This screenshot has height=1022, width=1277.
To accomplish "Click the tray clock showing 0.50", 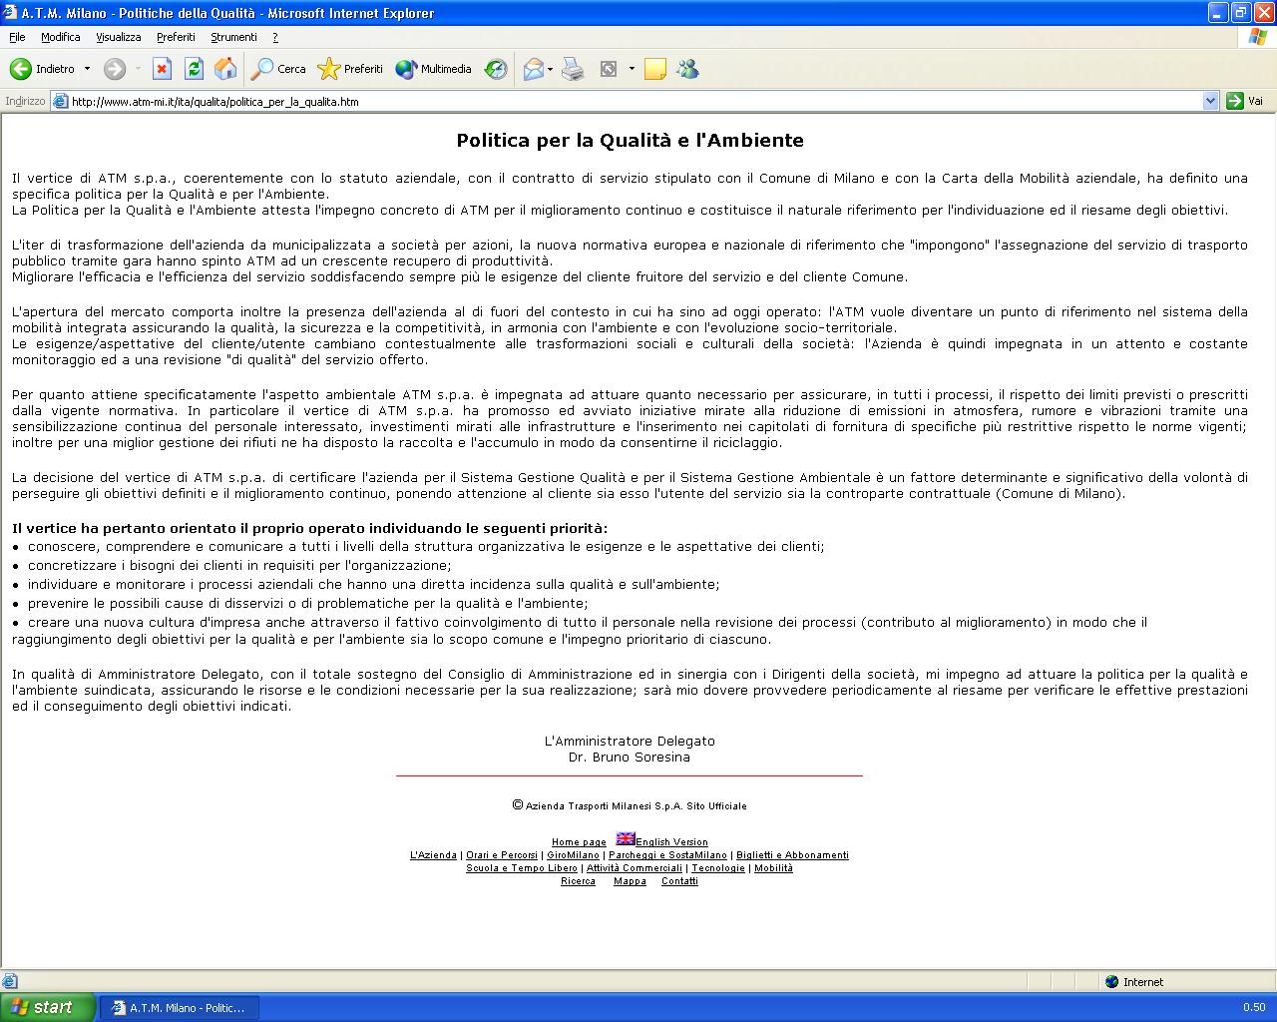I will pos(1254,1008).
